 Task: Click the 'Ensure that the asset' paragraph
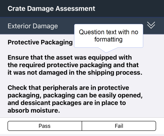(75, 65)
